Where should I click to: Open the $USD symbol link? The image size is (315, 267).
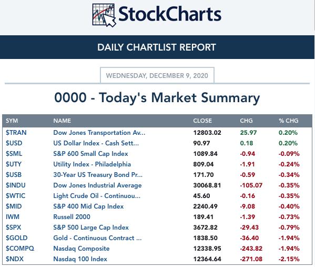14,143
